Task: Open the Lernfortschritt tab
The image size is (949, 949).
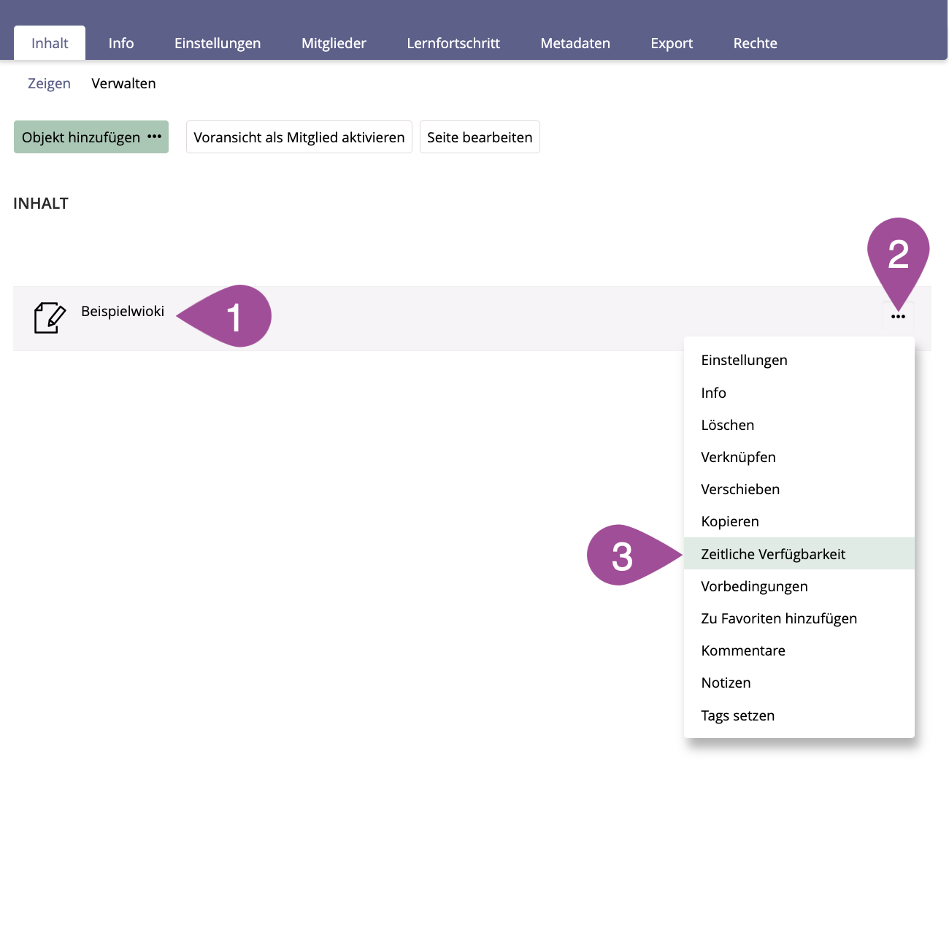Action: click(x=453, y=43)
